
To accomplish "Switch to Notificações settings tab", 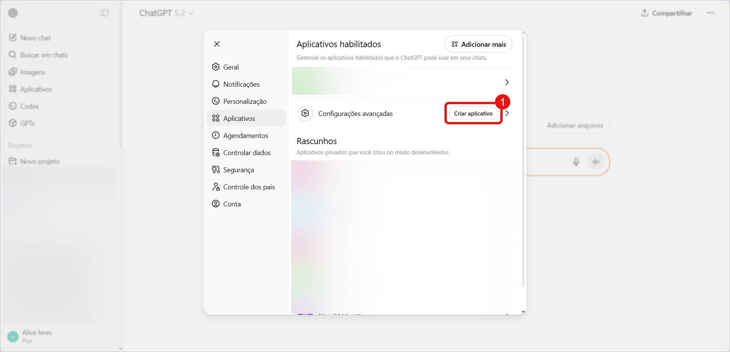I will click(241, 84).
